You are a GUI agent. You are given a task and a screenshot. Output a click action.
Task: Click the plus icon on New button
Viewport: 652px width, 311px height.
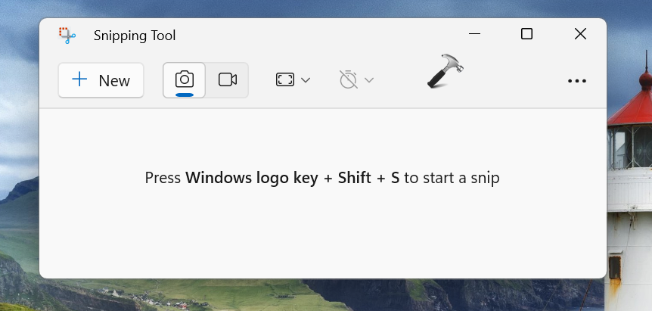79,79
